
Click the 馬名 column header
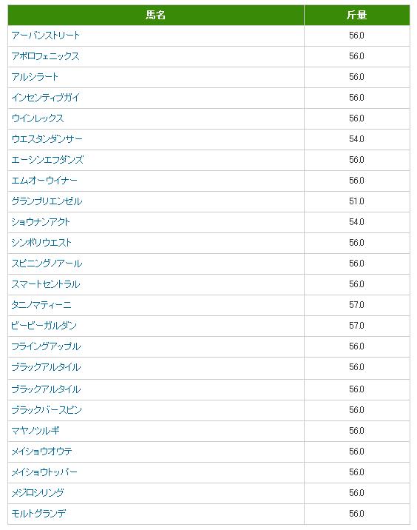pos(156,16)
